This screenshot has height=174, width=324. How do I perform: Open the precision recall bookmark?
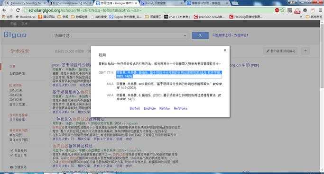pos(209,17)
